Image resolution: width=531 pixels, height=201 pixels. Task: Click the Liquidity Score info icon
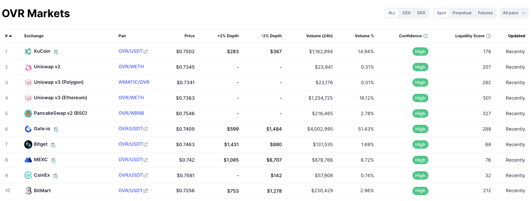(x=488, y=36)
